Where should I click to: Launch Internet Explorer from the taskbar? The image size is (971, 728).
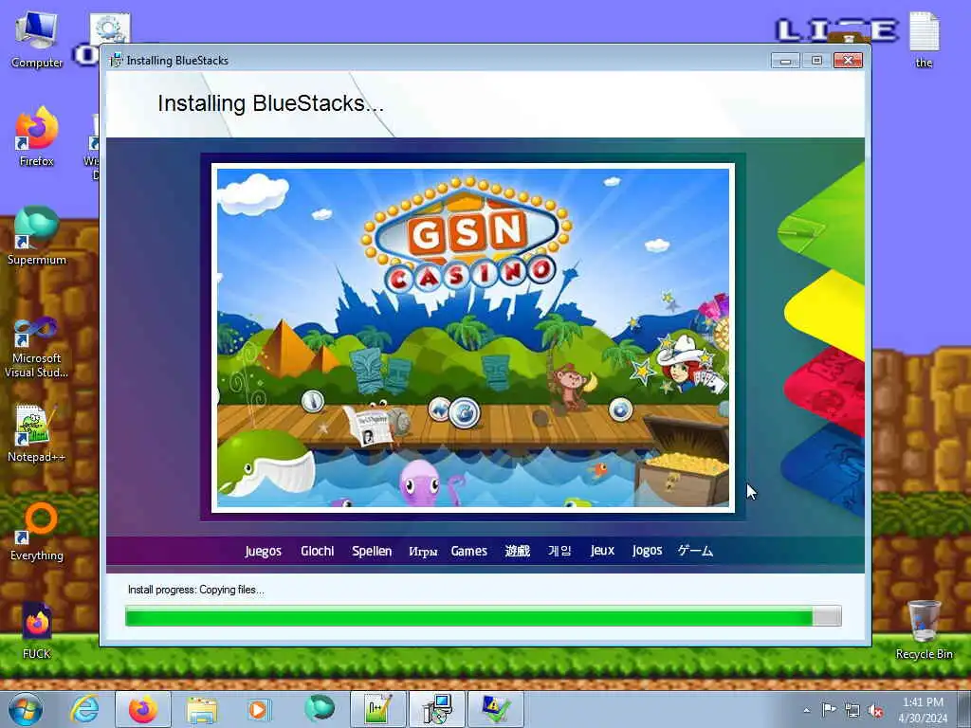(83, 709)
